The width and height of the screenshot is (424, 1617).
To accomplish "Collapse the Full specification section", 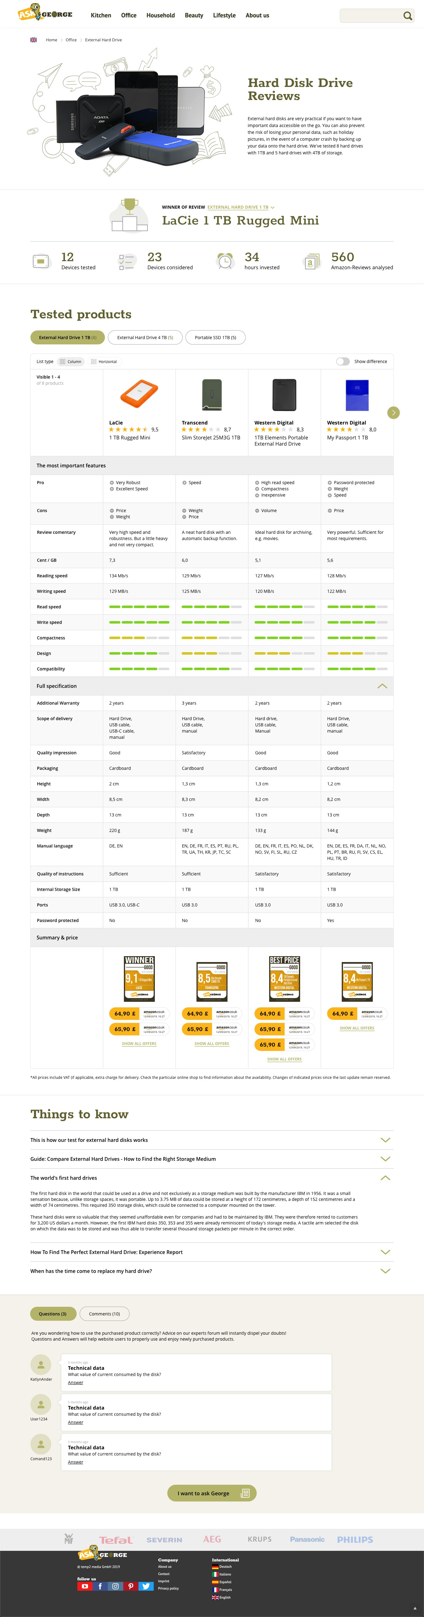I will (x=382, y=686).
